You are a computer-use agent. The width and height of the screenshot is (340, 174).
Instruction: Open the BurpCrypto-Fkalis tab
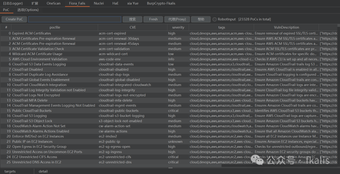coord(161,3)
